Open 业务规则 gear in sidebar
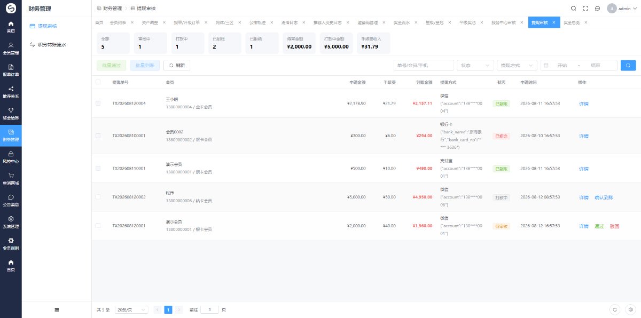The height and width of the screenshot is (318, 641). [x=11, y=244]
